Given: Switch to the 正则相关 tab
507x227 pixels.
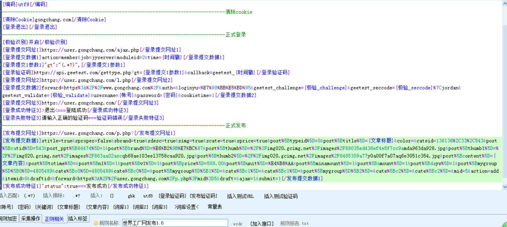Looking at the screenshot, I should pyautogui.click(x=54, y=219).
